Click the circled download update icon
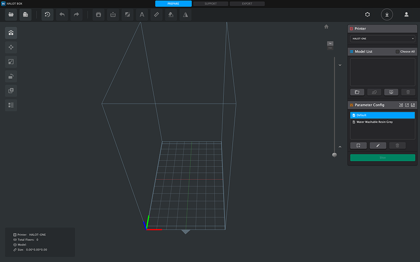 [387, 14]
